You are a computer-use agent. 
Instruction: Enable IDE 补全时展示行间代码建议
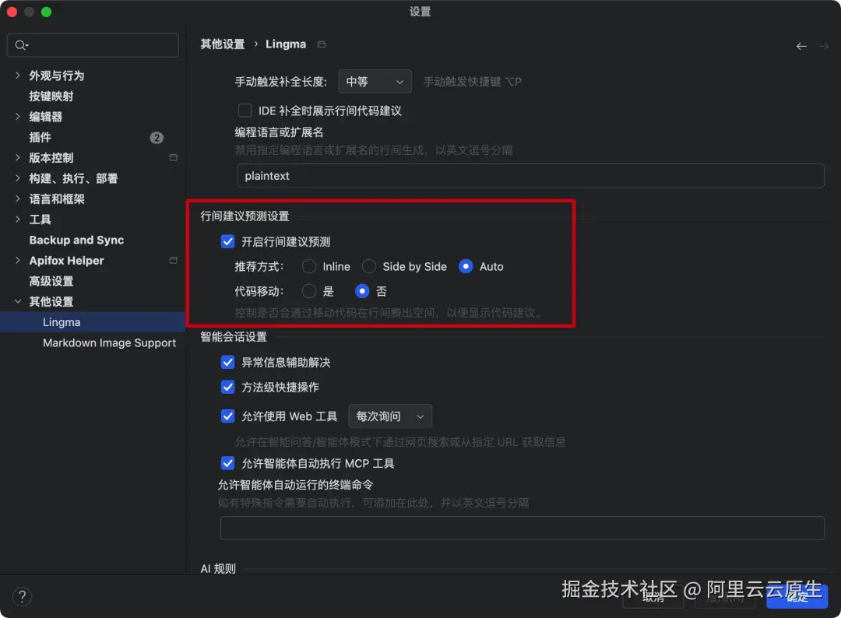coord(245,110)
